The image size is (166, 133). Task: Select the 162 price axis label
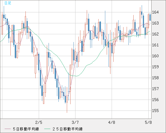tap(155, 34)
